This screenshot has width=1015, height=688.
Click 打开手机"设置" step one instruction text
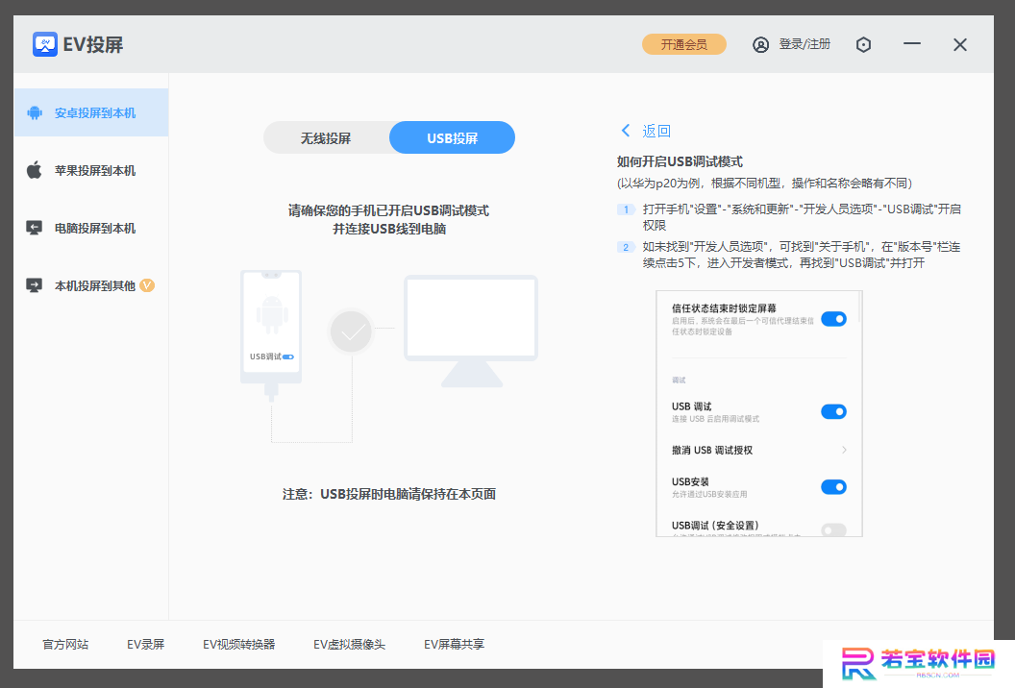click(802, 217)
